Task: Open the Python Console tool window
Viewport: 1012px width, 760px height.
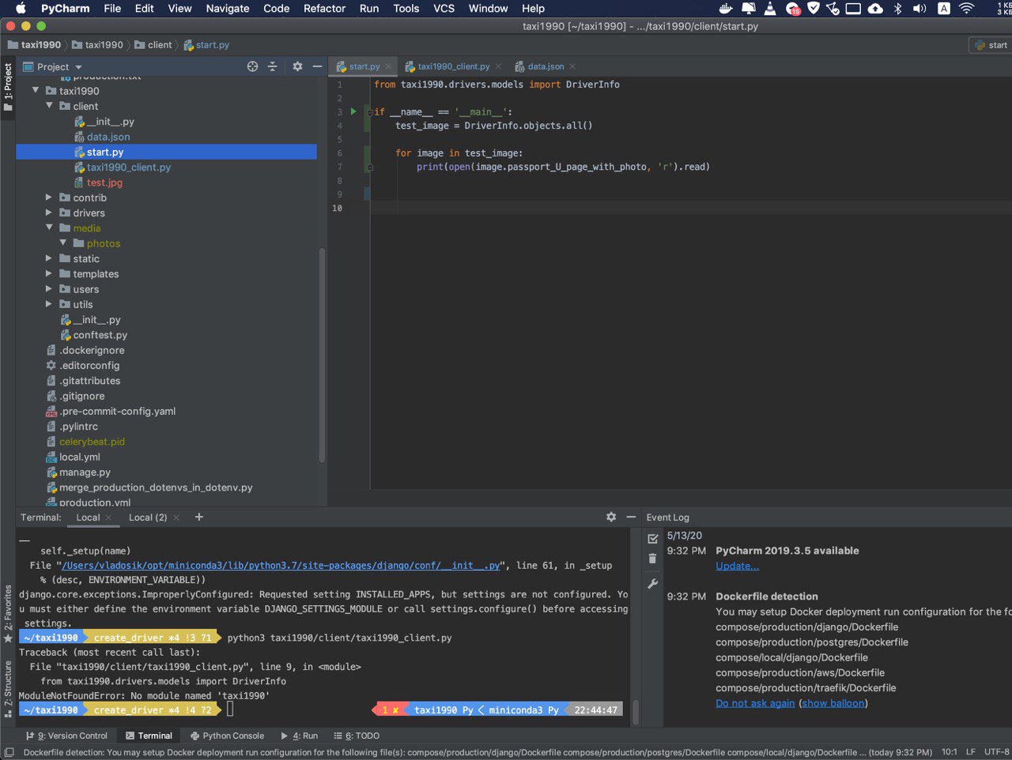Action: [227, 736]
